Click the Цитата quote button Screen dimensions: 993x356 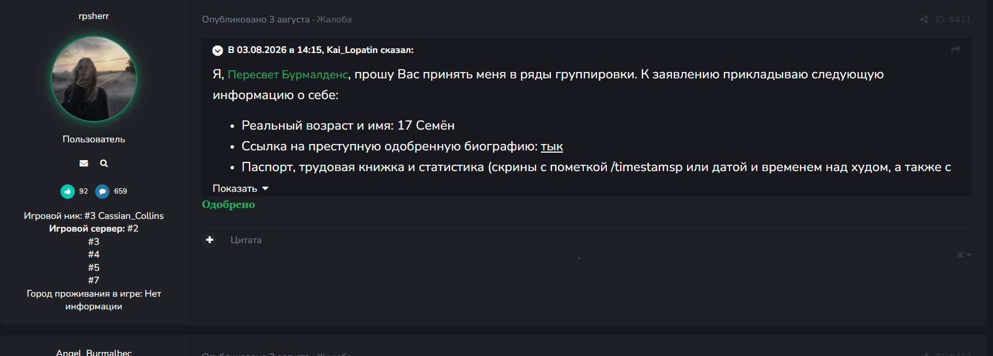click(x=246, y=240)
